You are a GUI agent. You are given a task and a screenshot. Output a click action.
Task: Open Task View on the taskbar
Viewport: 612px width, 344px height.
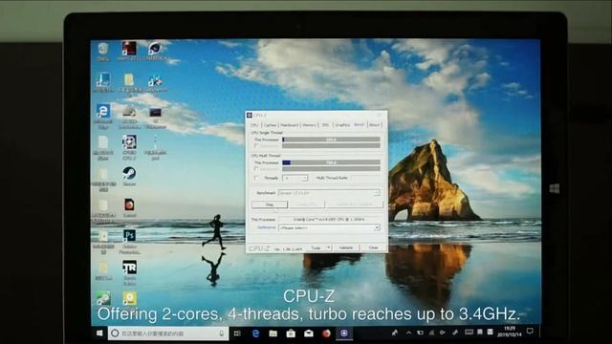[x=237, y=333]
